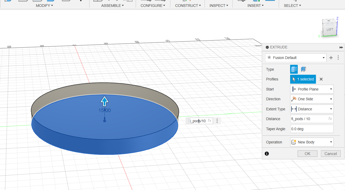The image size is (345, 190).
Task: Click the info icon in the Extrude dialog
Action: pyautogui.click(x=267, y=153)
